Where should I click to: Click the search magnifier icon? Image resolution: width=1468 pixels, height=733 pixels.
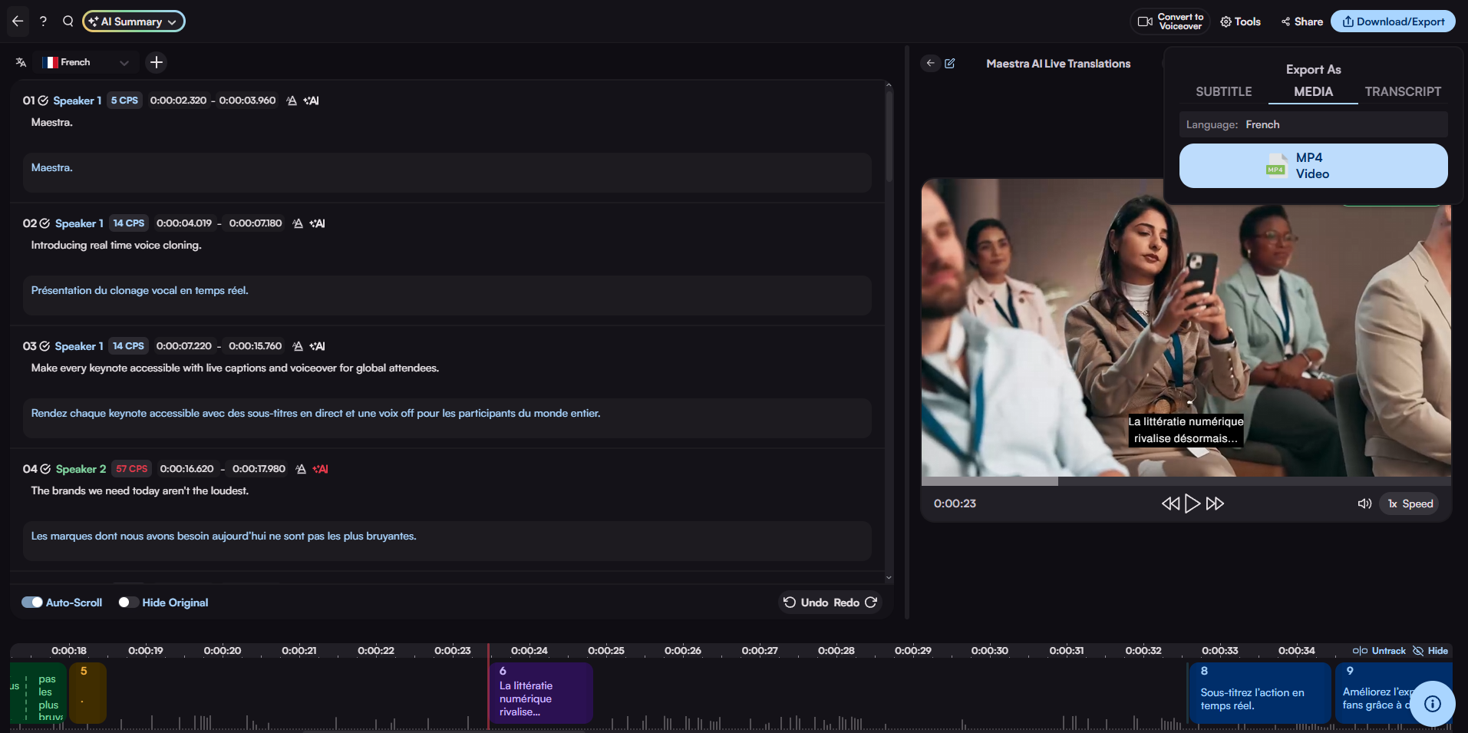(x=68, y=21)
